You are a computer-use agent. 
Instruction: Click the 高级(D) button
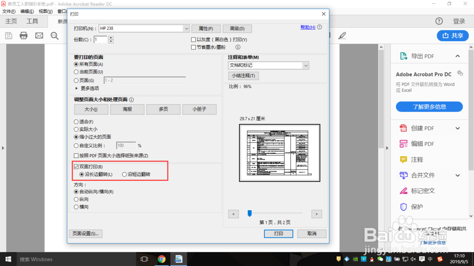click(x=237, y=29)
